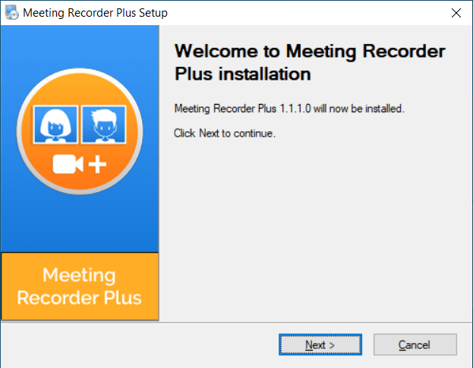This screenshot has height=368, width=473.
Task: Click the 'Click Next to continue' text
Action: point(225,134)
